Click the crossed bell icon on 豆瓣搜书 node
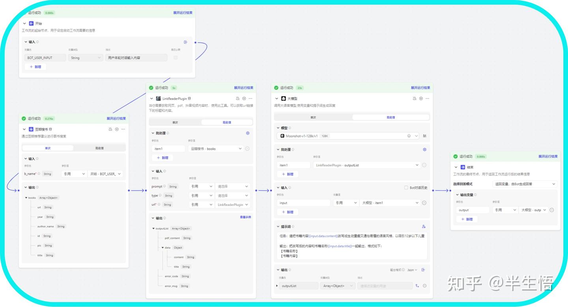 [110, 129]
